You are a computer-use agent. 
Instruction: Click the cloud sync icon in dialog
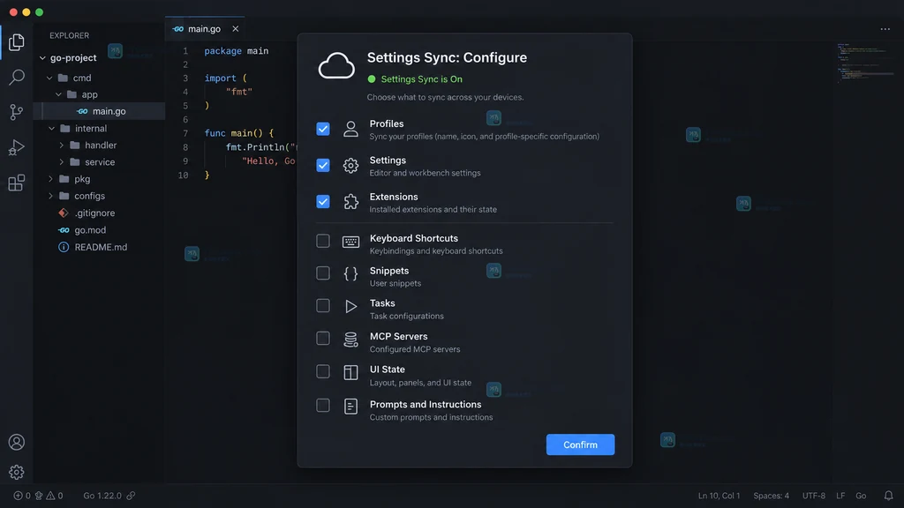click(x=336, y=65)
